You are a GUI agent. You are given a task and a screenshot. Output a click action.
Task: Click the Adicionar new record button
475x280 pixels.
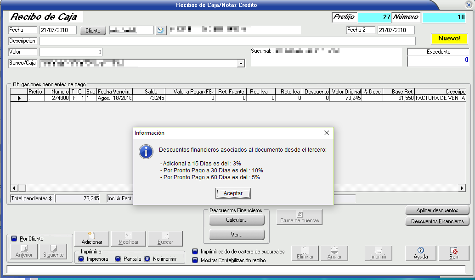click(91, 238)
